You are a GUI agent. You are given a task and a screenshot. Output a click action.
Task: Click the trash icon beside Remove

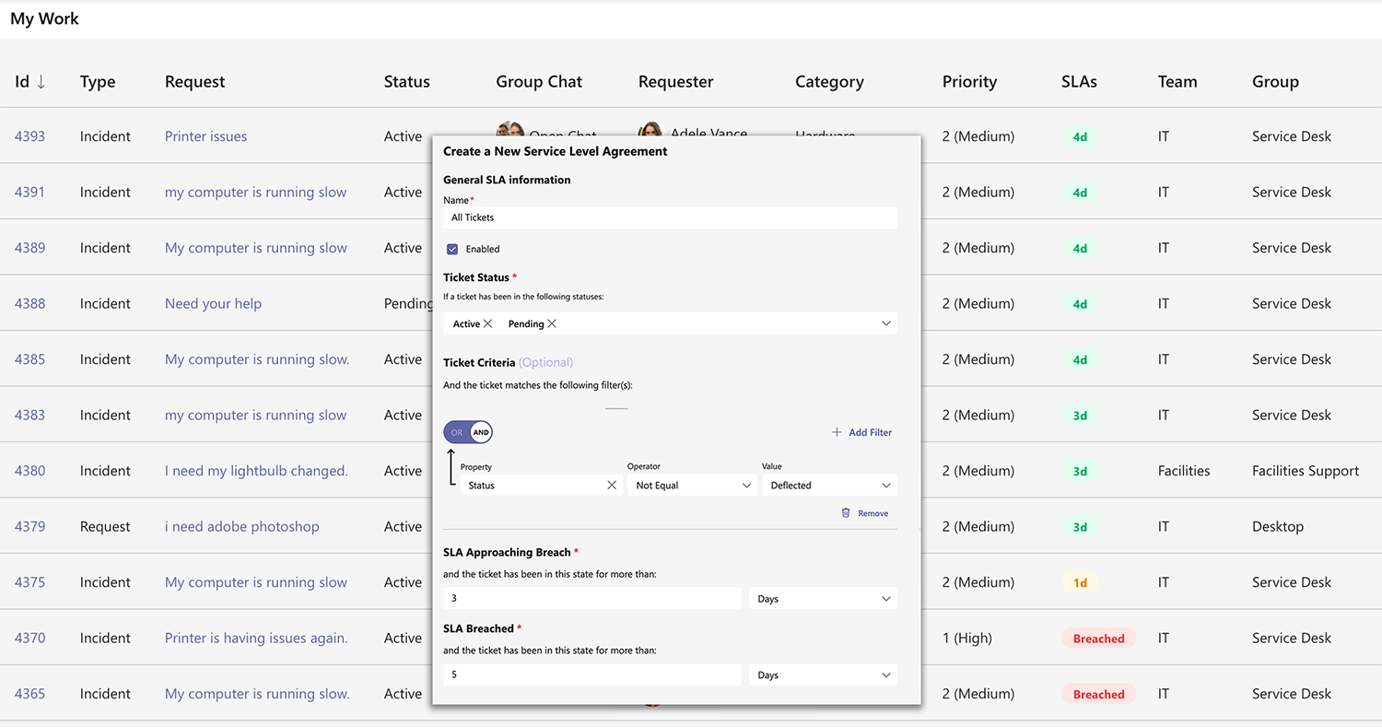(x=846, y=513)
